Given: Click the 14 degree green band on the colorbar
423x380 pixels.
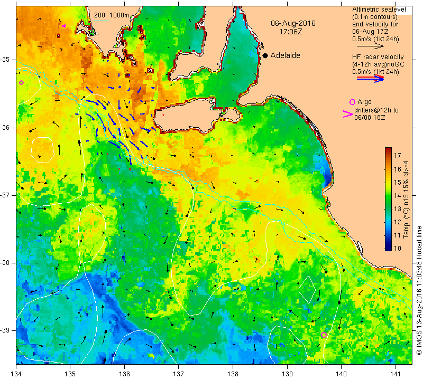Looking at the screenshot, I should coord(389,195).
